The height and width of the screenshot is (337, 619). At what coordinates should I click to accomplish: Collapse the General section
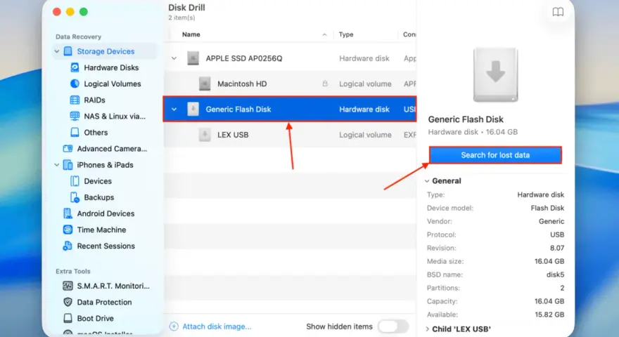(x=427, y=181)
